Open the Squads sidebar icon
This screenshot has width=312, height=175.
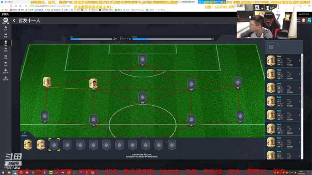pyautogui.click(x=5, y=35)
